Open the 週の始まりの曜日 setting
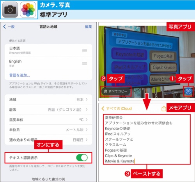This screenshot has width=195, height=182. tap(48, 140)
